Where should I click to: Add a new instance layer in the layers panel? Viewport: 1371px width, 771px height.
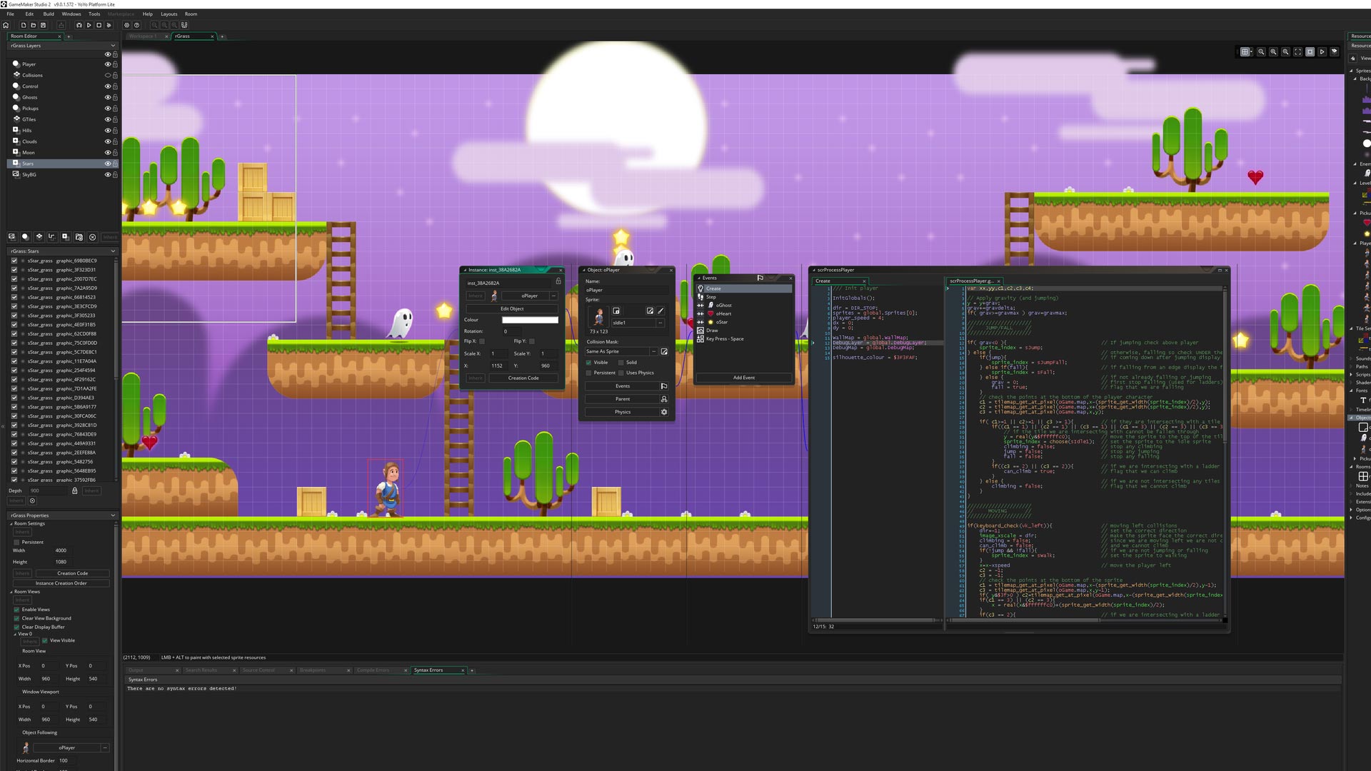click(x=26, y=237)
